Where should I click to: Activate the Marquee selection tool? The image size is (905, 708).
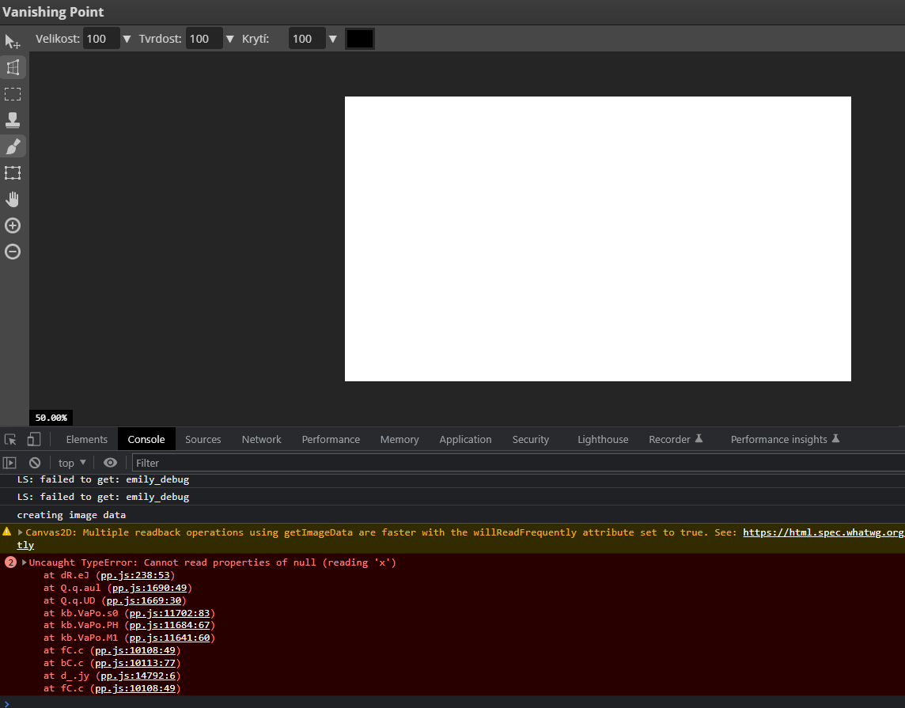(12, 94)
